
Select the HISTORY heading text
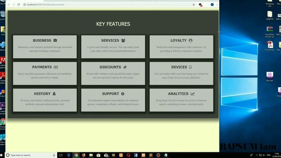[x=42, y=93]
